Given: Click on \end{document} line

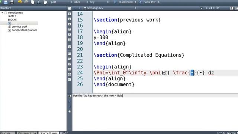Looking at the screenshot, I should click(114, 84).
